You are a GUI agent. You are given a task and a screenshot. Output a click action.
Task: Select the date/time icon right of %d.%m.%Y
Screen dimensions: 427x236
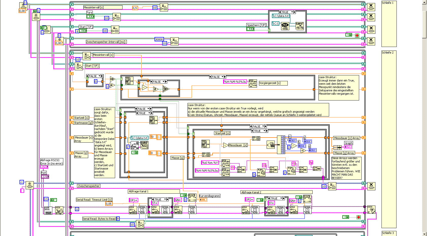(226, 163)
